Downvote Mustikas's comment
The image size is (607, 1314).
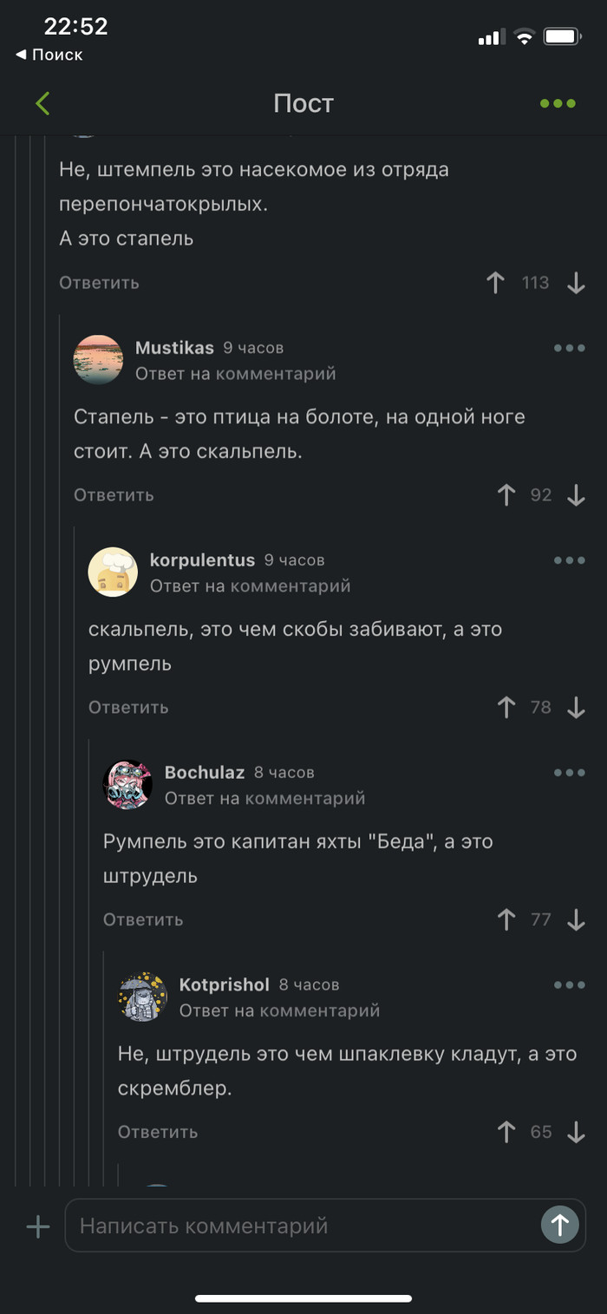[x=576, y=495]
